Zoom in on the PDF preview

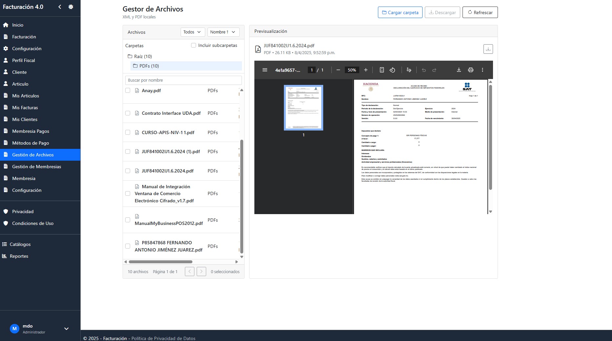tap(366, 70)
